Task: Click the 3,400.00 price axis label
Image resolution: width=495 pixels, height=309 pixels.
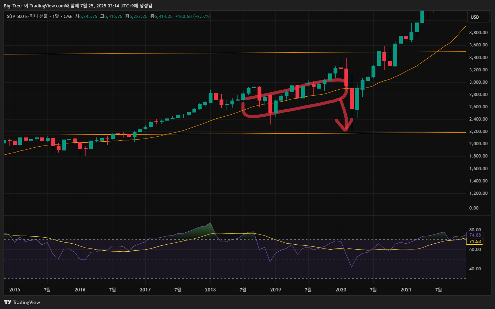Action: click(478, 57)
